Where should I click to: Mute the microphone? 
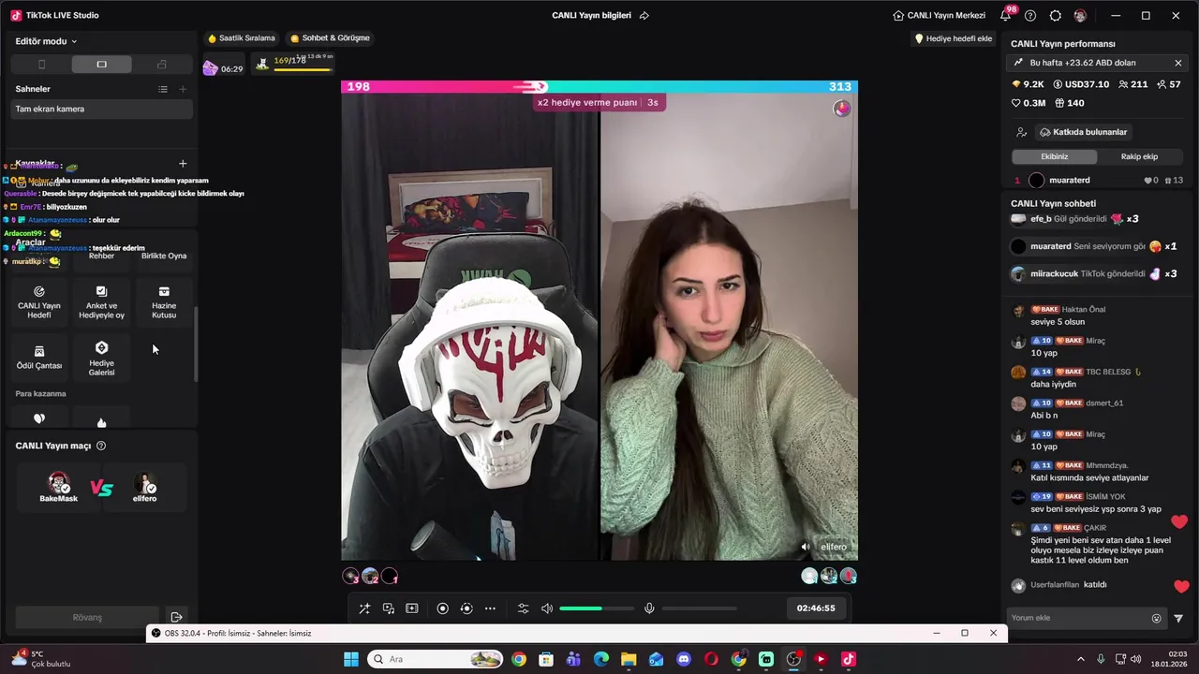[649, 608]
